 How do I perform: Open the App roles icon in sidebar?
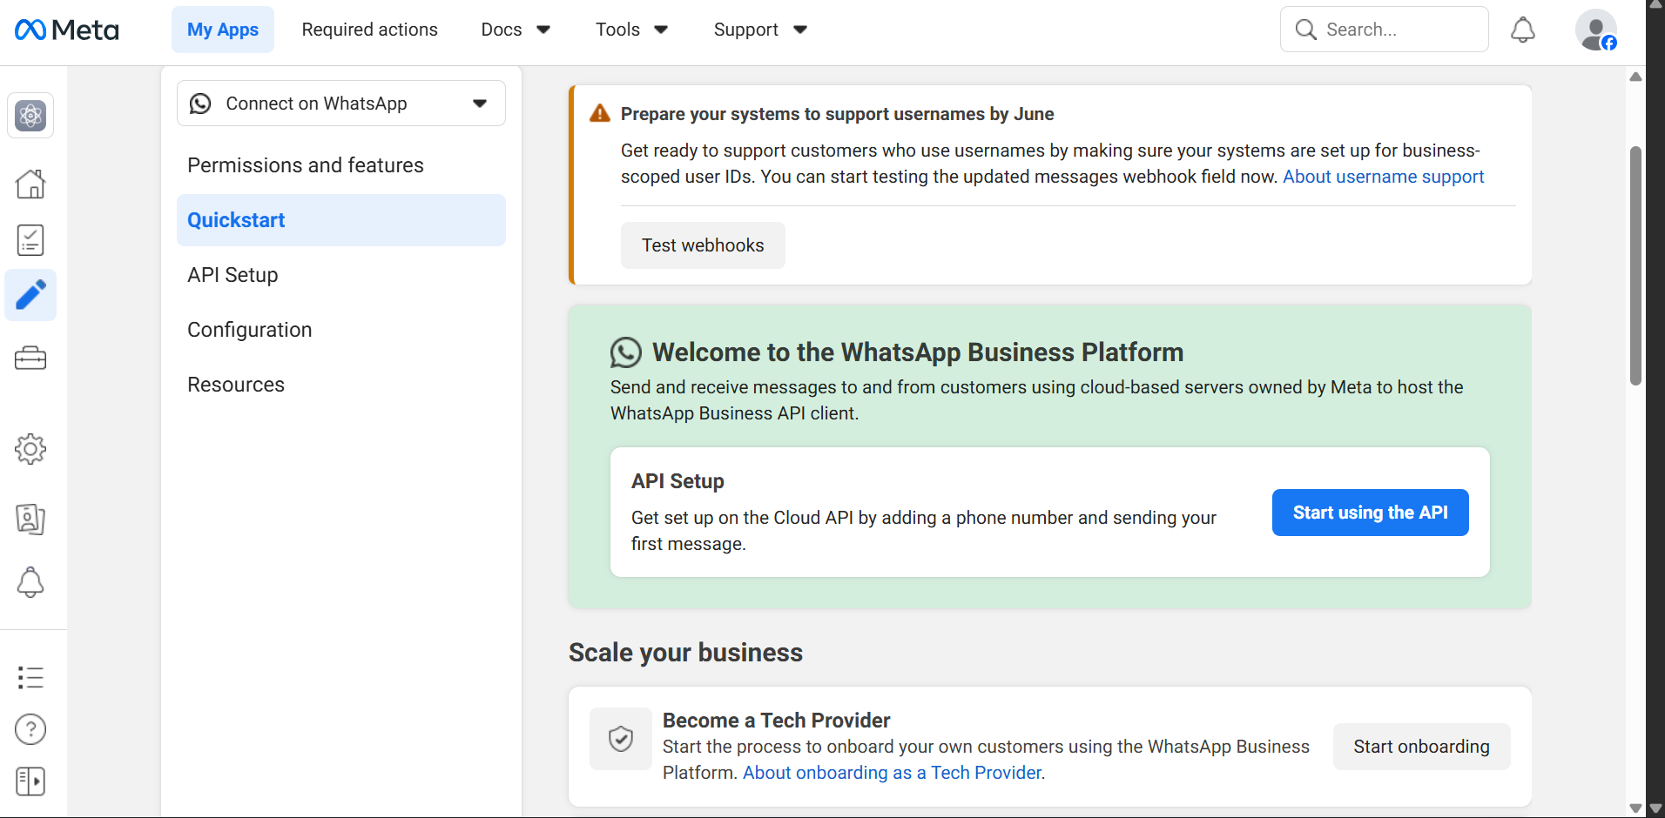tap(30, 519)
